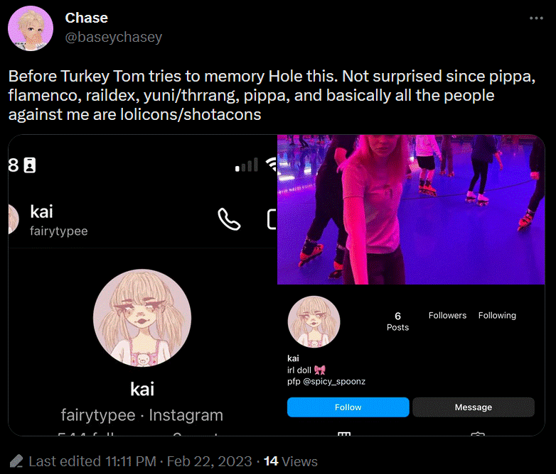The image size is (556, 474).
Task: Click the contact card status icon
Action: tap(30, 165)
